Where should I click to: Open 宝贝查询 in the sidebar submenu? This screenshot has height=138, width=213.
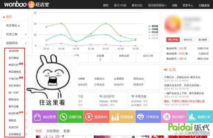[14, 58]
